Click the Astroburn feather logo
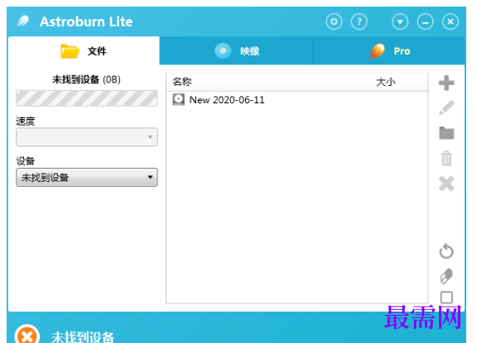This screenshot has width=477, height=343. pos(23,21)
